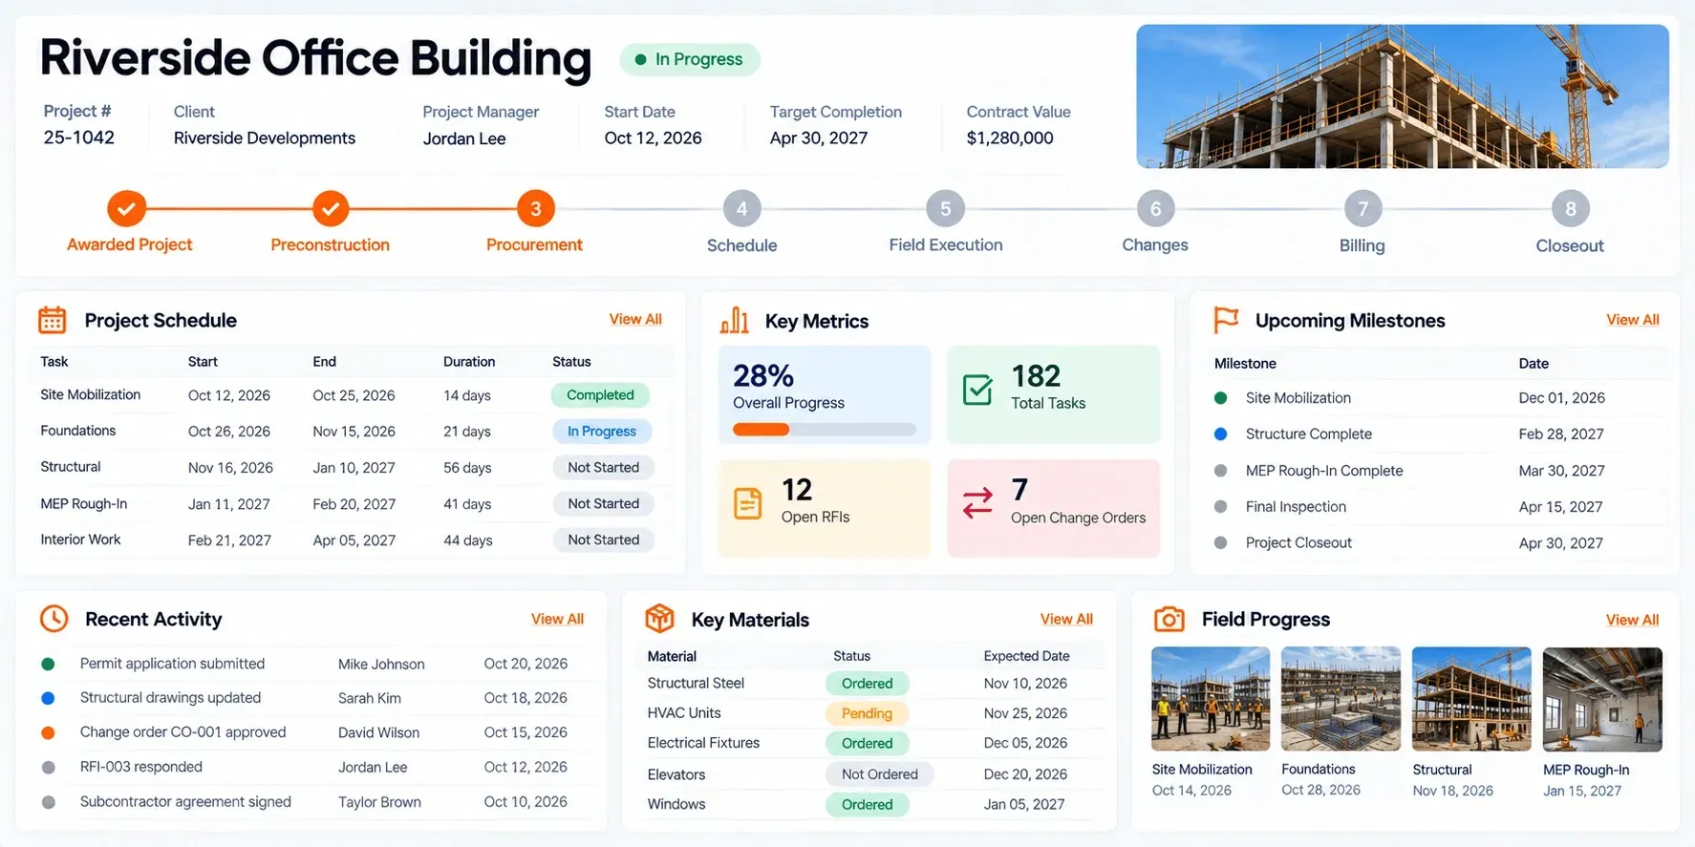1695x847 pixels.
Task: Click the In Progress project status badge
Action: pyautogui.click(x=690, y=59)
